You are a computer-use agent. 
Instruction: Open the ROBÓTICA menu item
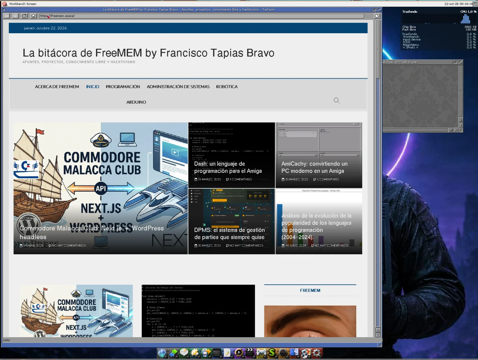tap(227, 86)
